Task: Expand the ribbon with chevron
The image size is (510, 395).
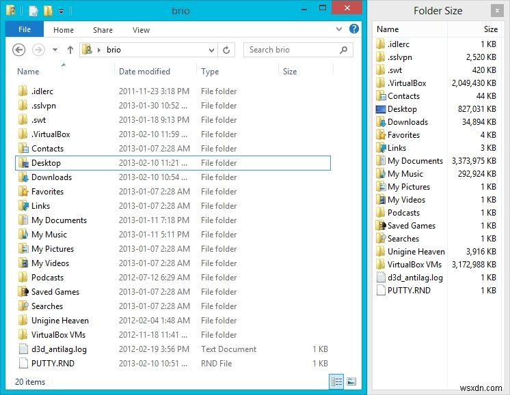Action: [339, 29]
